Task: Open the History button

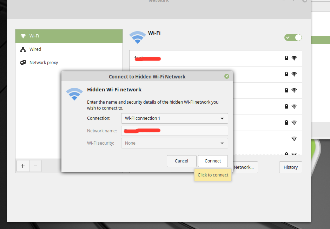Action: [x=290, y=167]
